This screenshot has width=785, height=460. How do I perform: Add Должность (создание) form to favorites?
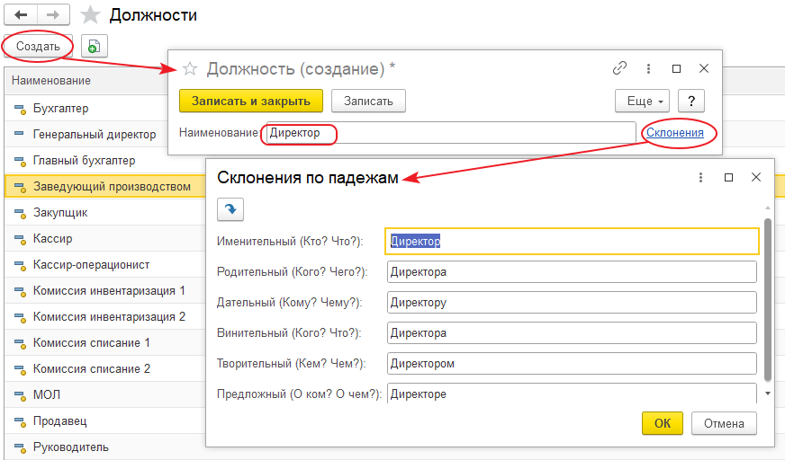pos(190,68)
